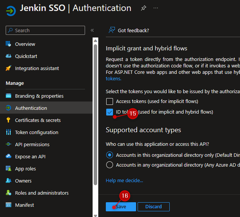Open the Overview menu item
The height and width of the screenshot is (217, 240).
25,44
